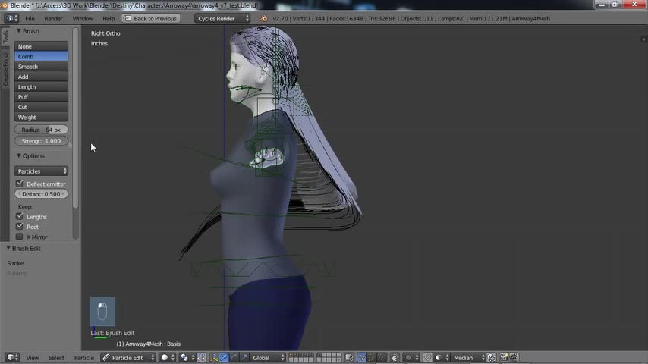Click the mouse screencast indicator icon

click(x=102, y=312)
